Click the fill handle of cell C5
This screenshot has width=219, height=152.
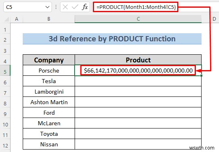pyautogui.click(x=201, y=75)
